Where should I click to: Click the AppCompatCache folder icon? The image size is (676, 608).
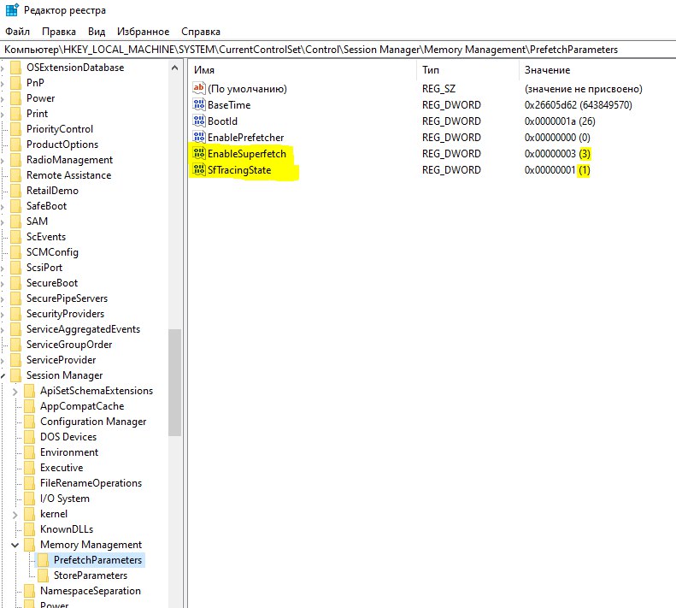(30, 406)
